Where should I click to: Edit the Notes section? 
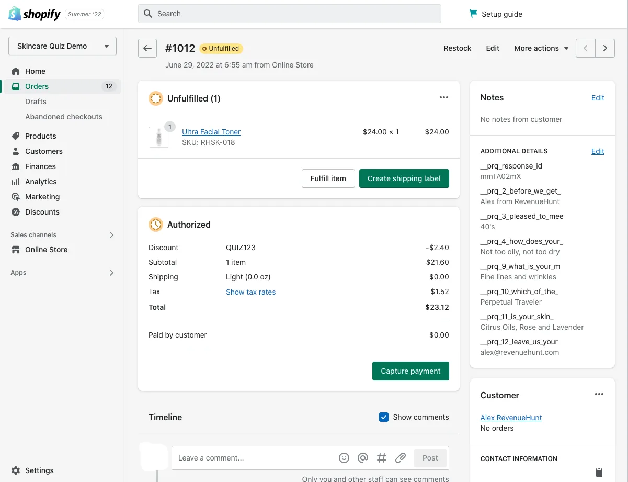[598, 98]
